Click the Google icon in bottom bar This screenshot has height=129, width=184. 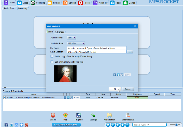coord(16,125)
